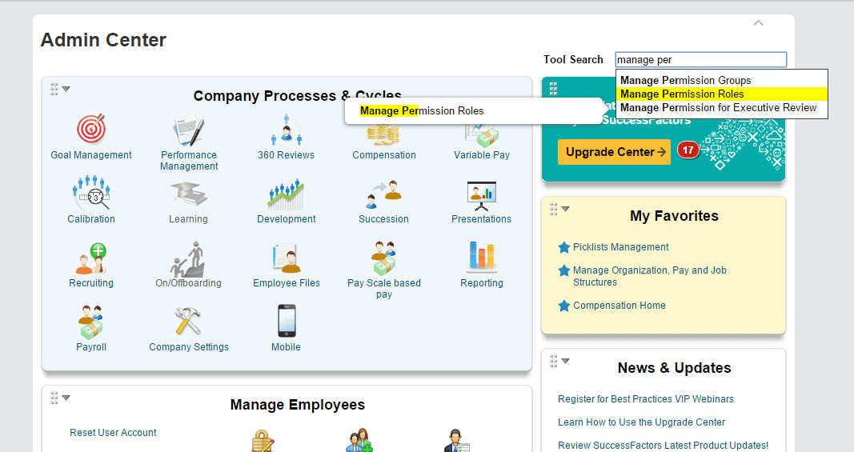This screenshot has width=854, height=452.
Task: Click star beside Manage Organization, Pay and Job
Action: (x=564, y=270)
